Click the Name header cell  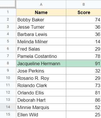[x=41, y=12]
